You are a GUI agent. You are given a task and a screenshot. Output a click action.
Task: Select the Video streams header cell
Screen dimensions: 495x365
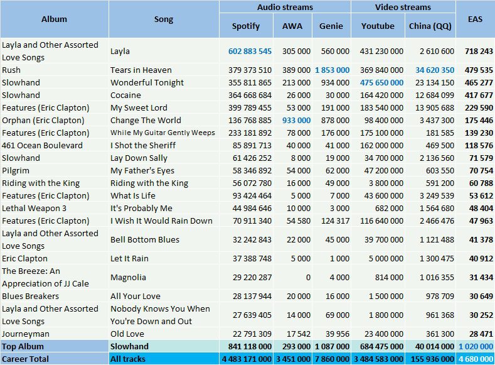[x=403, y=7]
